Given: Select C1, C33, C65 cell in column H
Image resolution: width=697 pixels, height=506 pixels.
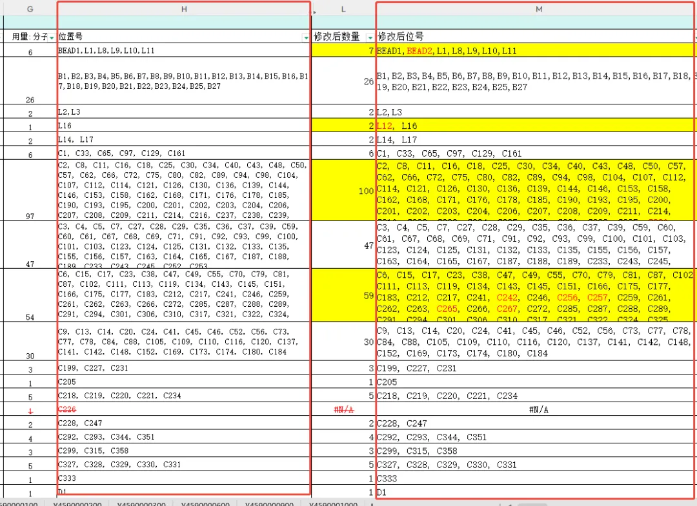Looking at the screenshot, I should (x=184, y=153).
